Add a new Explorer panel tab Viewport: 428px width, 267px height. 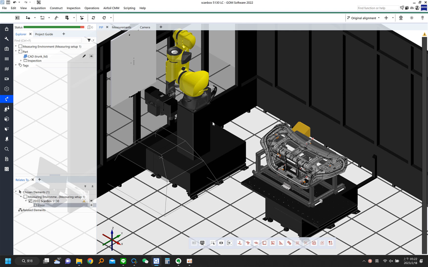(x=64, y=34)
